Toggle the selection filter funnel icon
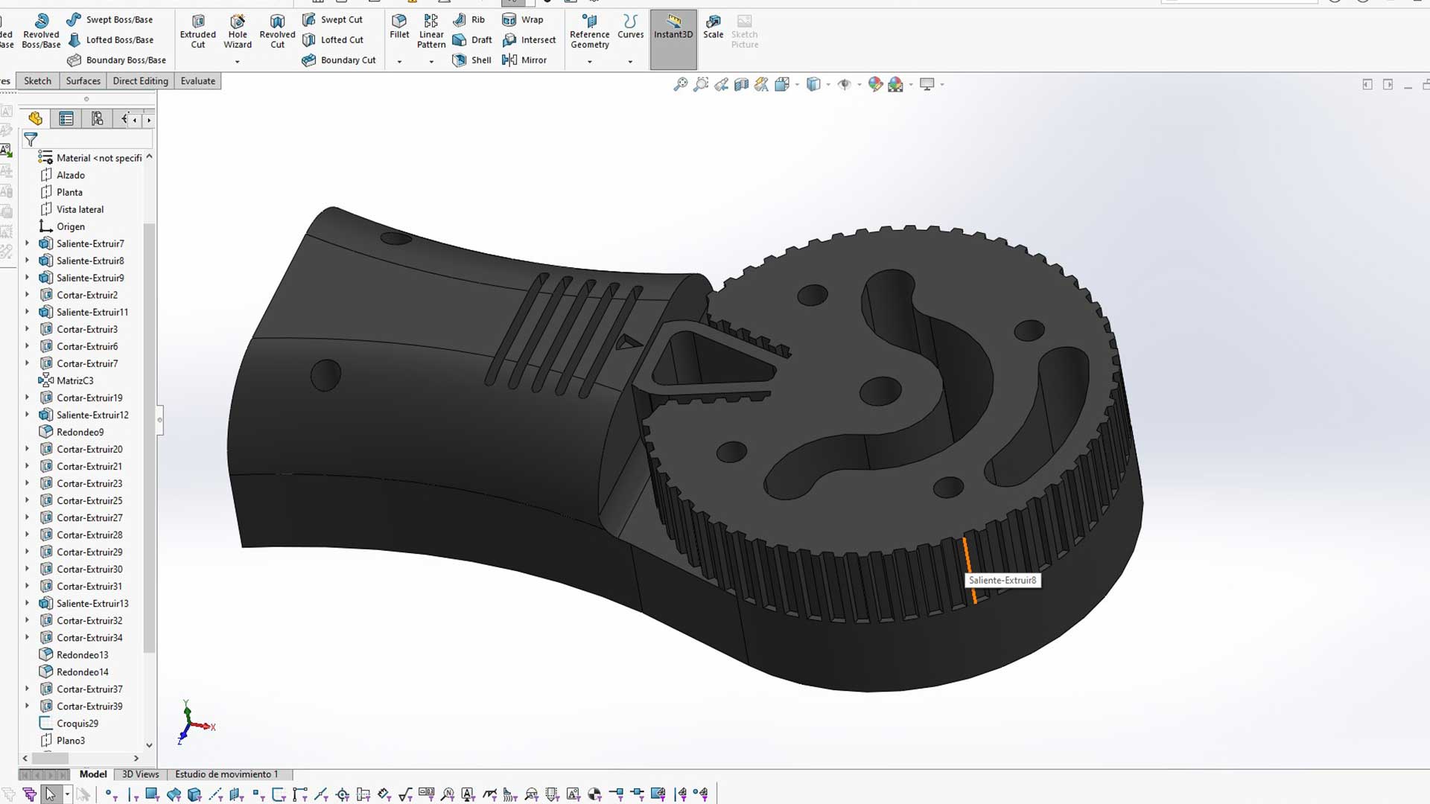Viewport: 1430px width, 804px height. (30, 794)
